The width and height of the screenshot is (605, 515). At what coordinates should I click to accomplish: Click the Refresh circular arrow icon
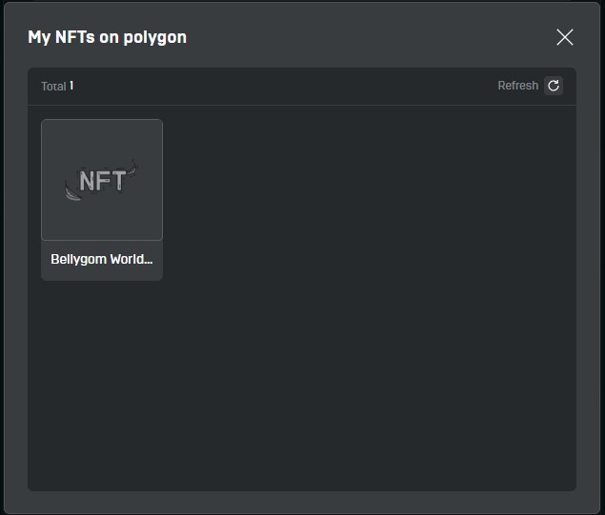click(554, 86)
